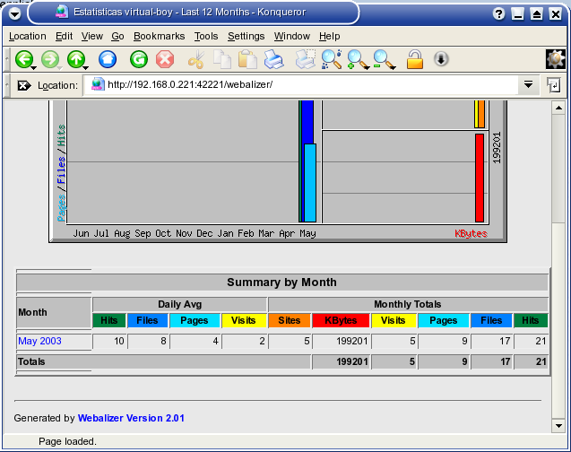This screenshot has height=452, width=571.
Task: Open the May 2003 monthly report link
Action: pos(39,342)
